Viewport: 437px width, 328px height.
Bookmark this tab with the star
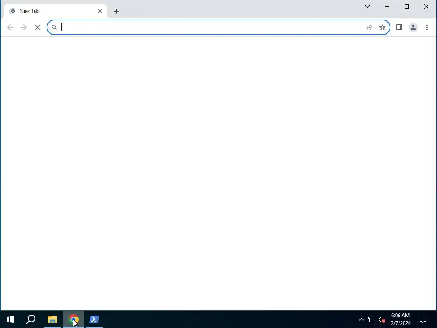(x=382, y=27)
